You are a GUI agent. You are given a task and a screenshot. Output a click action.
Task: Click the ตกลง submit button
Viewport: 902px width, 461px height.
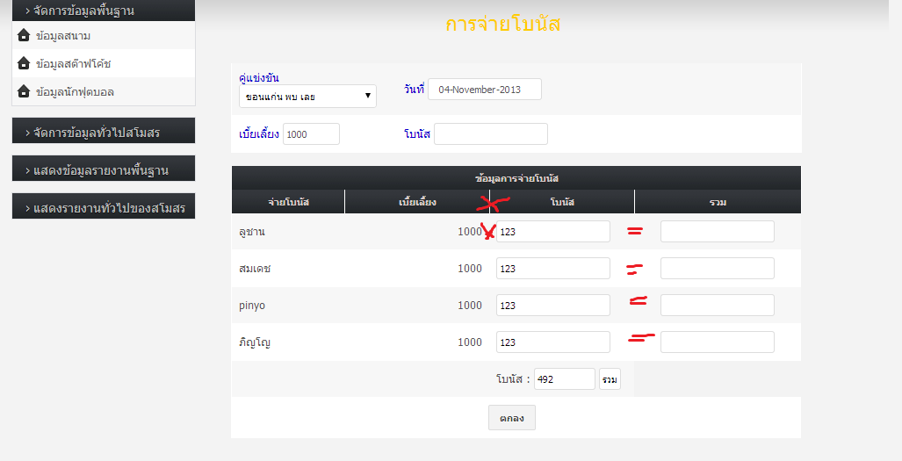tap(512, 417)
